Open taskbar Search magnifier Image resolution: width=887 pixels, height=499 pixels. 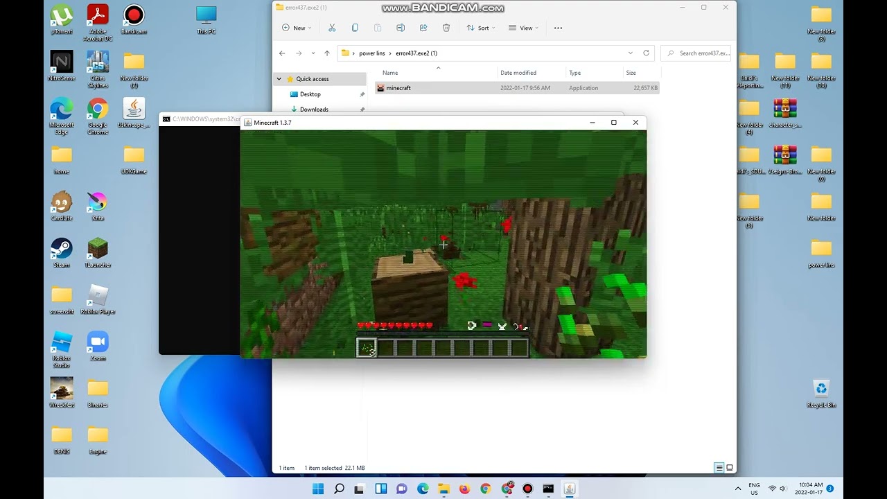[x=339, y=489]
